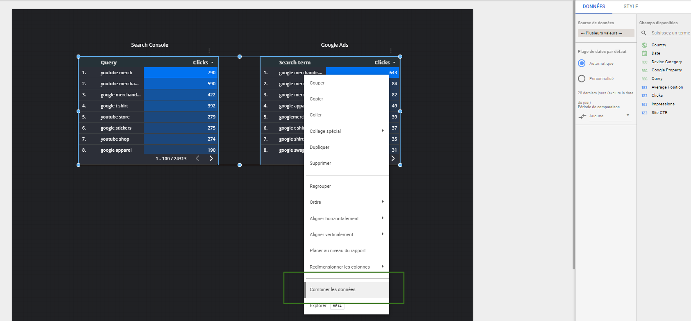Select the Google Property field
The width and height of the screenshot is (691, 321).
[667, 70]
